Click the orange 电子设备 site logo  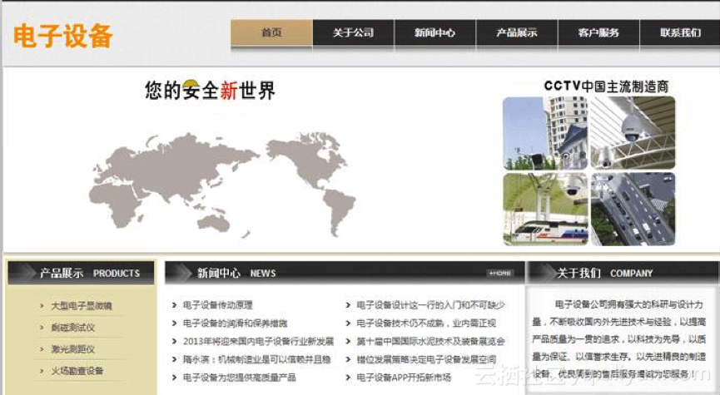click(x=63, y=36)
